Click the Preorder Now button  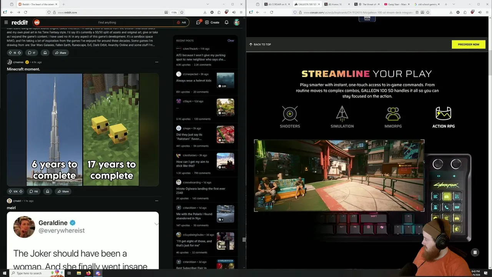[469, 44]
